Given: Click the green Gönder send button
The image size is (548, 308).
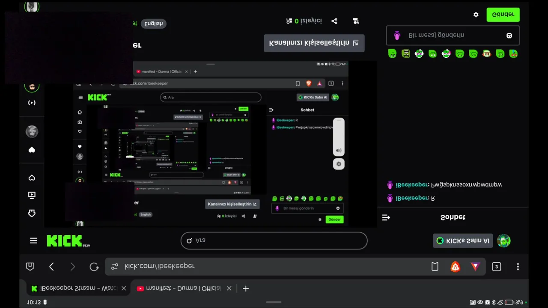Looking at the screenshot, I should click(x=503, y=15).
